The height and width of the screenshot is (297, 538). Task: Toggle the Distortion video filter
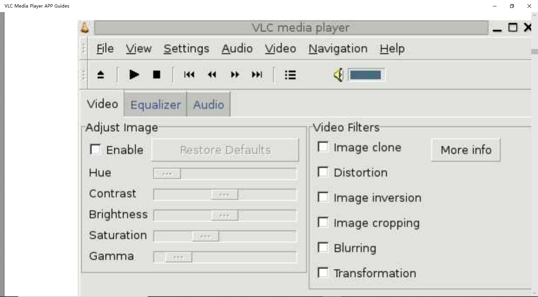point(323,172)
